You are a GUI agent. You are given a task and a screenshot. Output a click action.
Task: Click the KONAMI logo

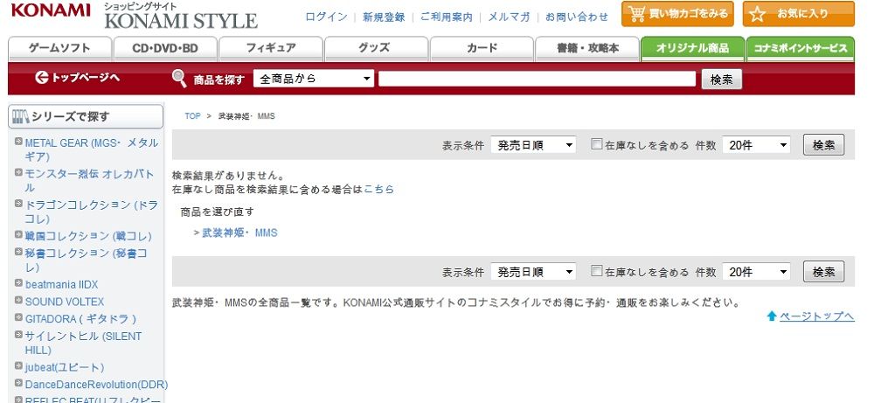pyautogui.click(x=51, y=10)
